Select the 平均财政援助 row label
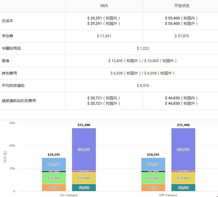218x197 pixels. click(13, 86)
